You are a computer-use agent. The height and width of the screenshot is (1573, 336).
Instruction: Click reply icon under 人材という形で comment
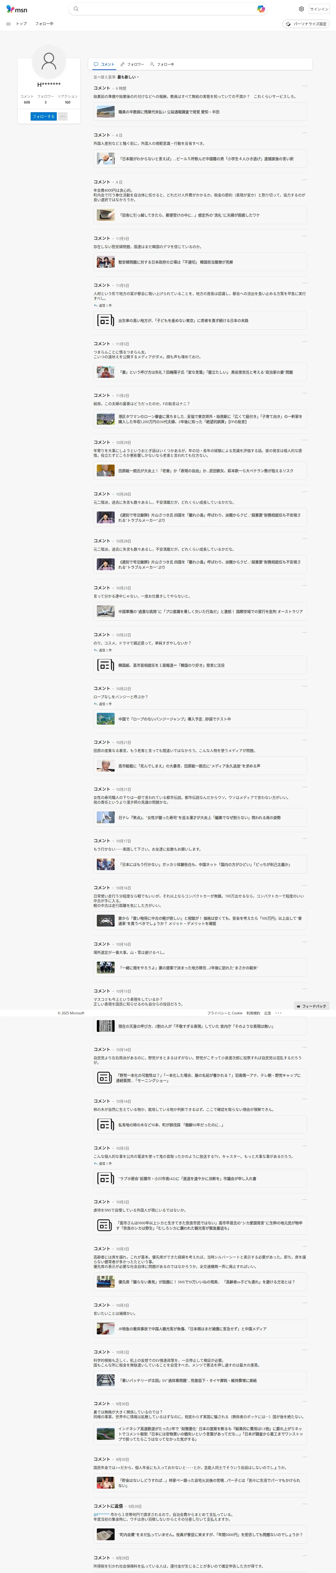point(95,305)
